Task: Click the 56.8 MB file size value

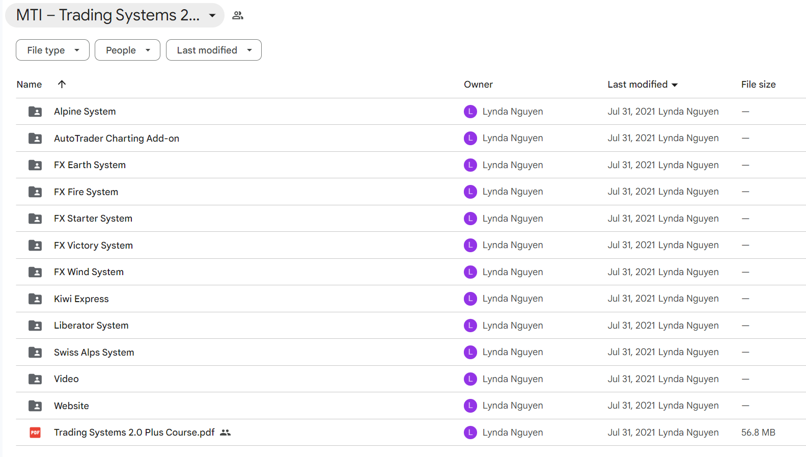Action: [x=758, y=433]
